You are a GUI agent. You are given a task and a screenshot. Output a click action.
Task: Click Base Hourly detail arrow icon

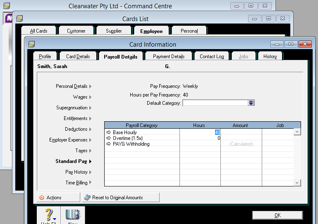pyautogui.click(x=109, y=132)
